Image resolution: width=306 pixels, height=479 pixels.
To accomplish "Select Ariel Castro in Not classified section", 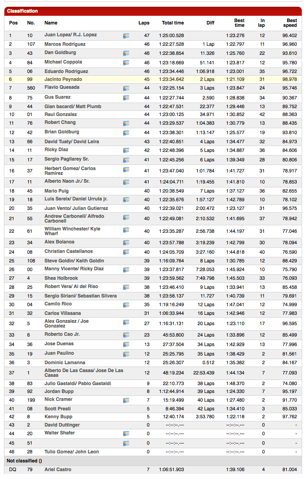I will pos(58,470).
